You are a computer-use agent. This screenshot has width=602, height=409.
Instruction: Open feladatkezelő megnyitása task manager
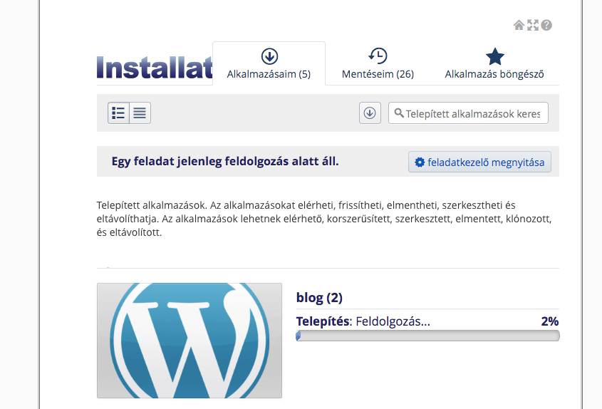479,162
